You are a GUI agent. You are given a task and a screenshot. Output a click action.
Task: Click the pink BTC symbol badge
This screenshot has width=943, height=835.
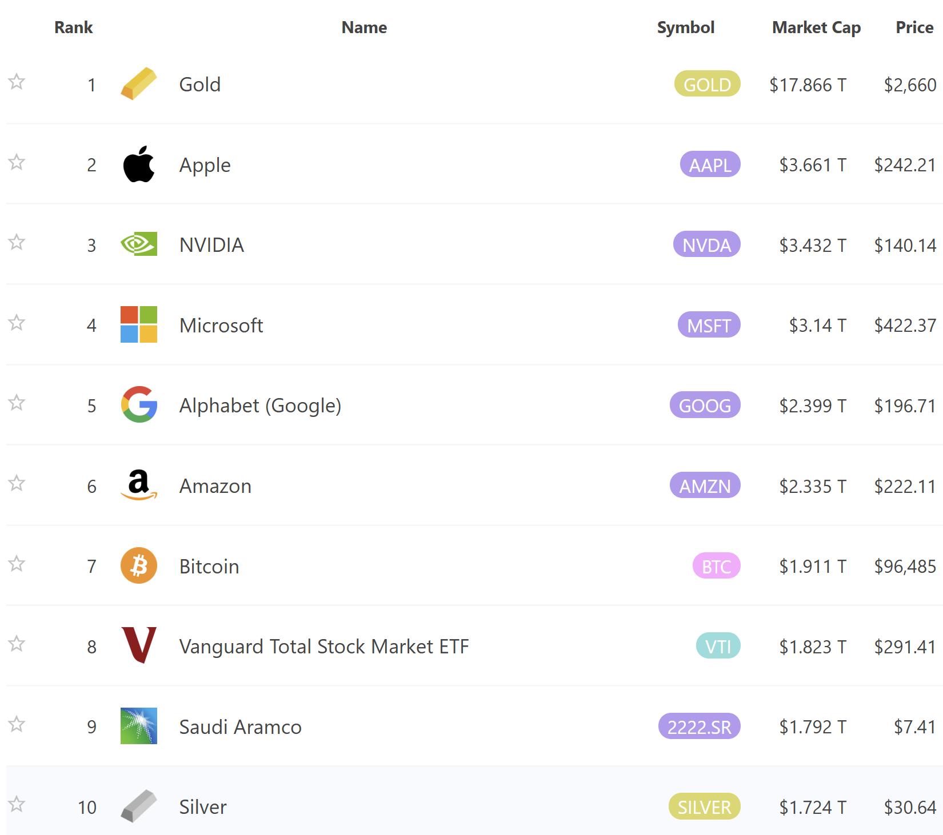coord(716,566)
